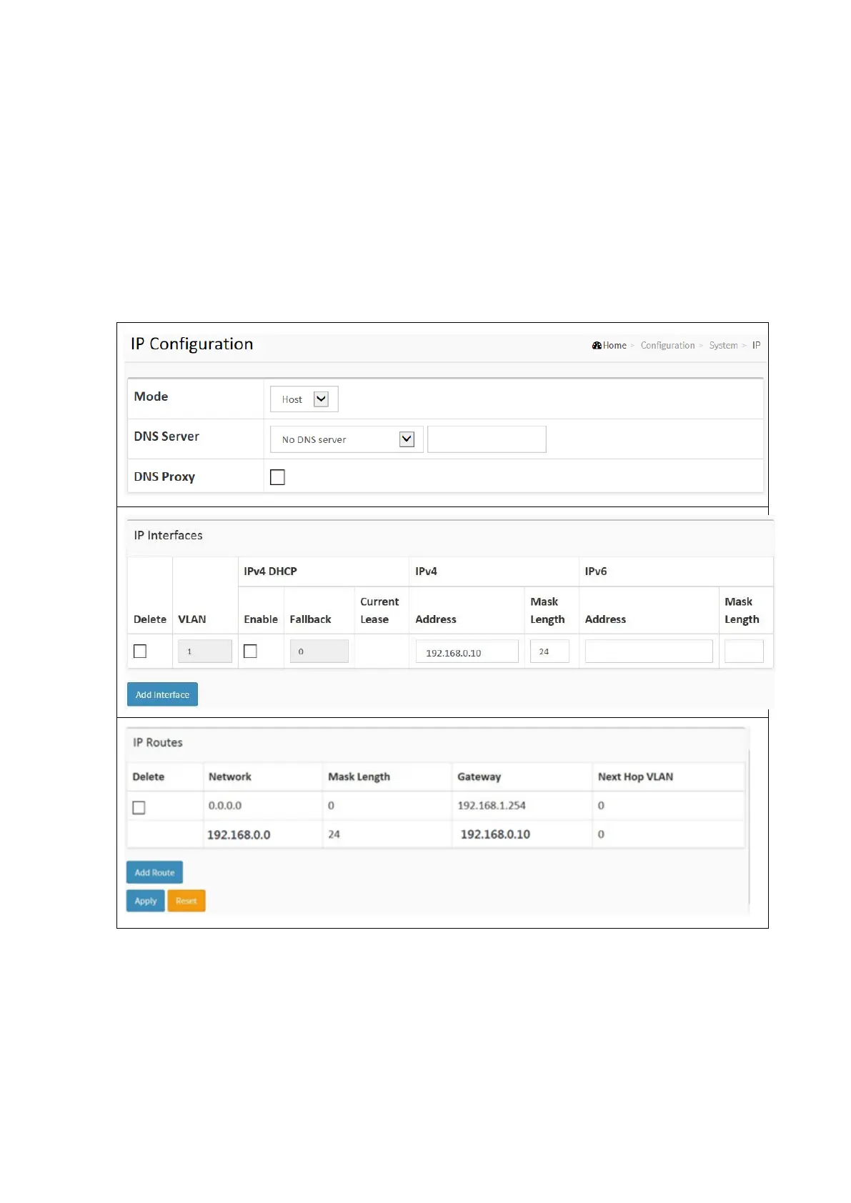851x1203 pixels.
Task: Click the IPv4 Mask Length field 24
Action: 549,652
